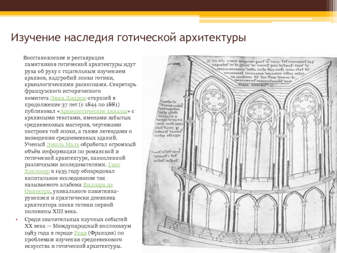Click the tan strip beneath the header bar
The width and height of the screenshot is (337, 253).
tap(168, 15)
